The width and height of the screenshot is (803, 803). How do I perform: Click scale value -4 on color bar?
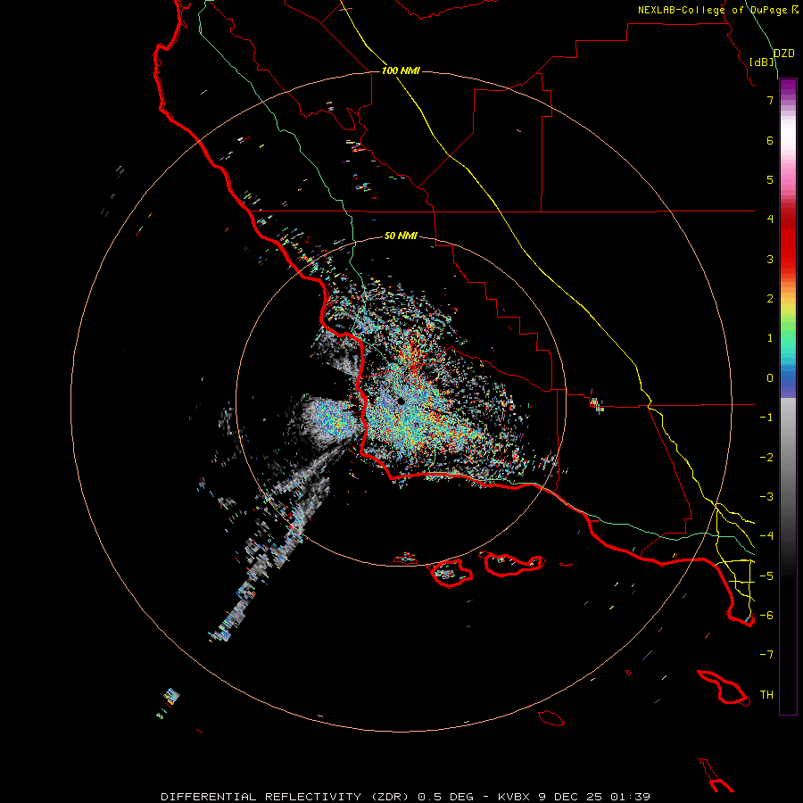766,536
